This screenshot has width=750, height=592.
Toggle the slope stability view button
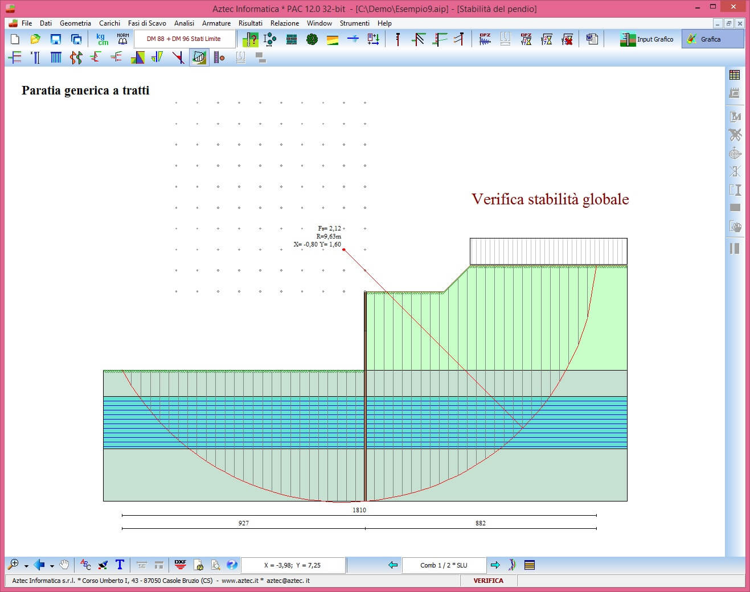pyautogui.click(x=199, y=57)
